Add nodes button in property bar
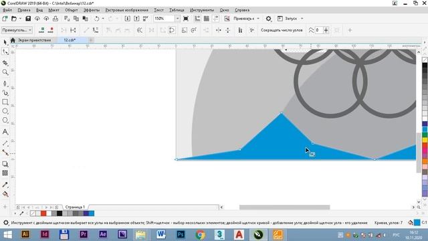Image resolution: width=428 pixels, height=241 pixels. pos(41,30)
